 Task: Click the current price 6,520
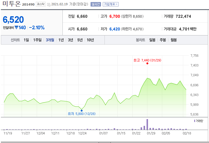click(13, 19)
